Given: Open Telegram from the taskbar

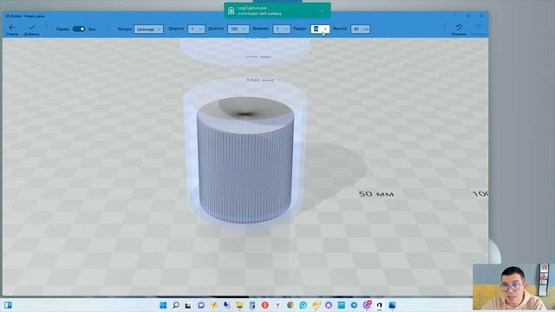Looking at the screenshot, I should tap(354, 305).
